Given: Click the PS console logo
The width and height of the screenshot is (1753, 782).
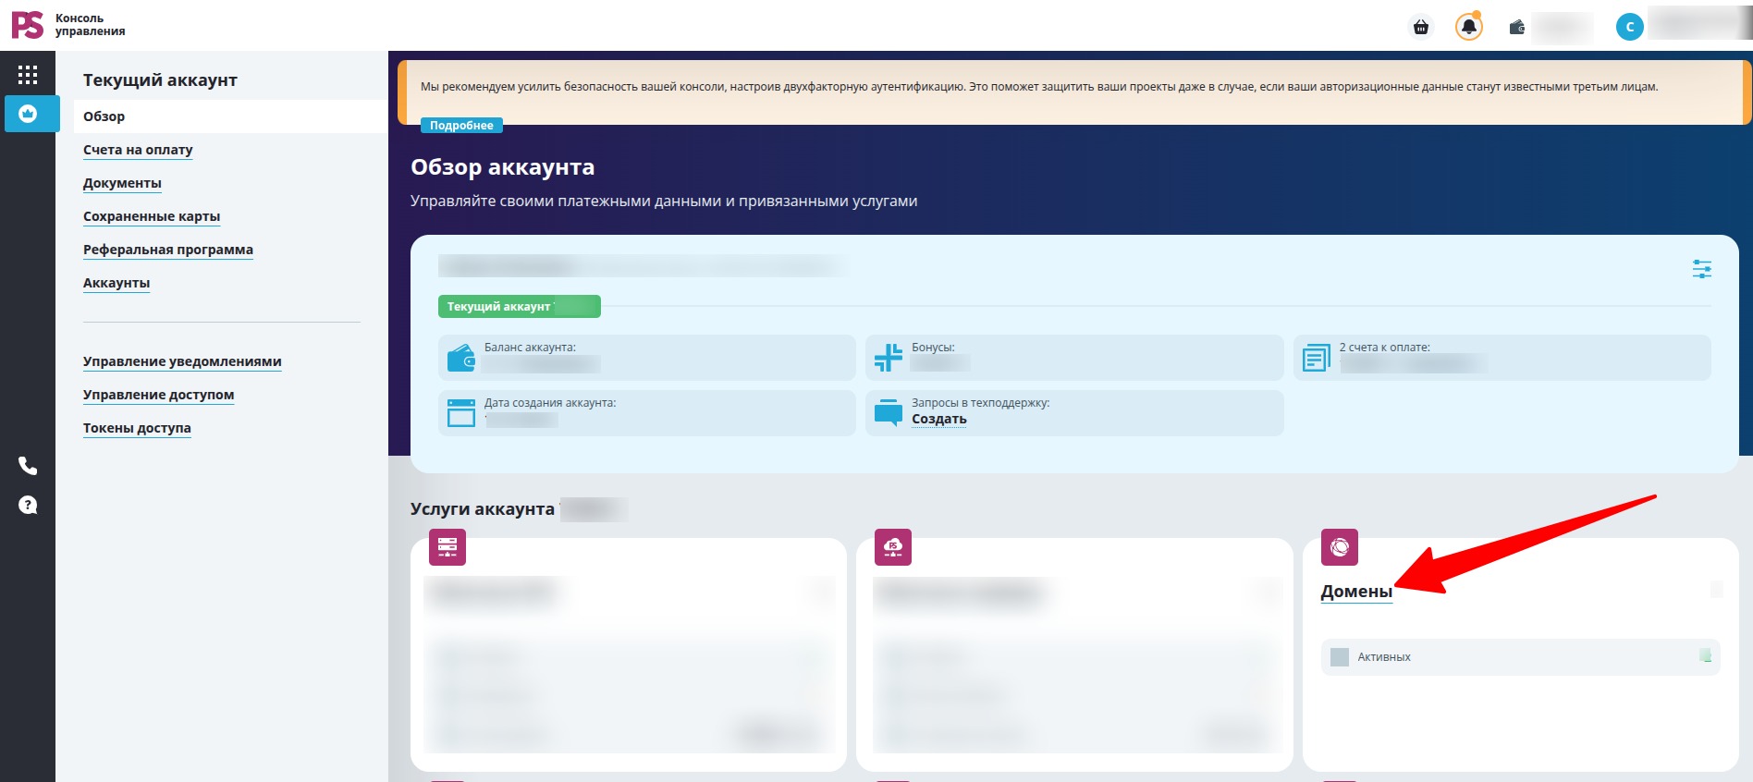Looking at the screenshot, I should [x=27, y=25].
